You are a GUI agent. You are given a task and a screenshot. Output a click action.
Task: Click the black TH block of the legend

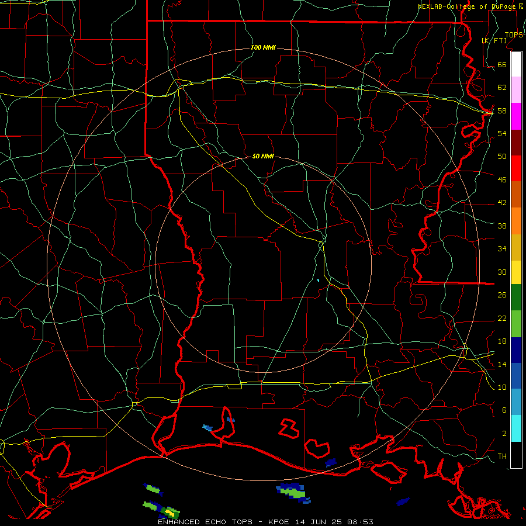[516, 455]
